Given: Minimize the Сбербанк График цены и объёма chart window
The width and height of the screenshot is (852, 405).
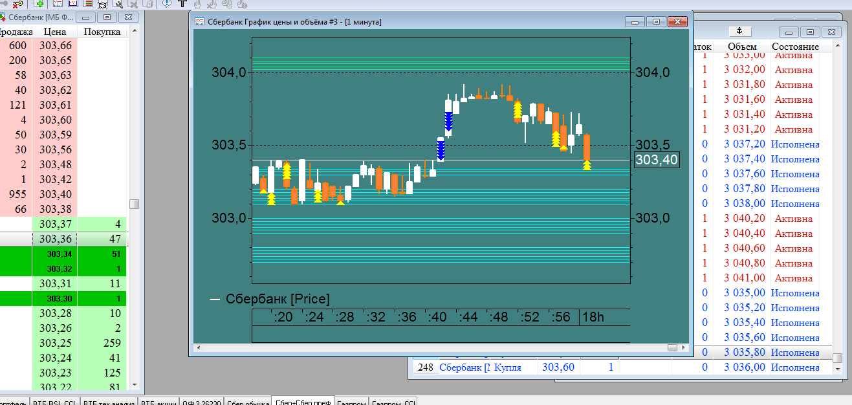Looking at the screenshot, I should (635, 22).
